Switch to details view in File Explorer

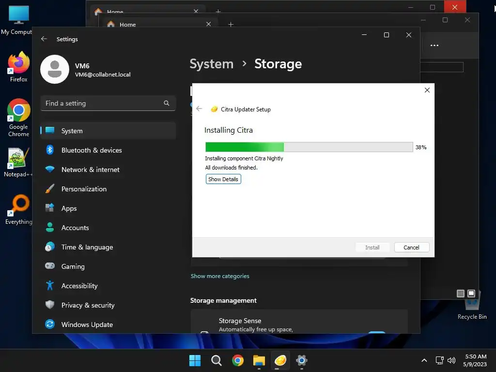click(x=461, y=294)
